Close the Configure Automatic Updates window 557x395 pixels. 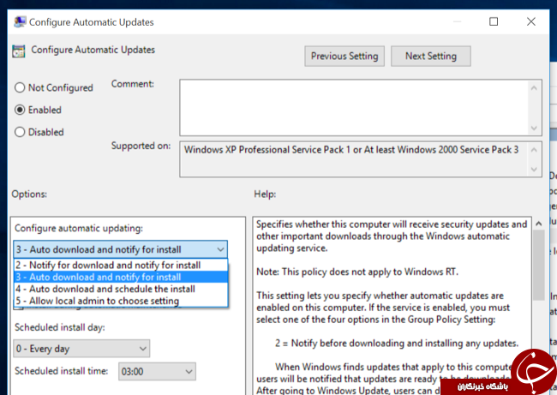pyautogui.click(x=531, y=21)
